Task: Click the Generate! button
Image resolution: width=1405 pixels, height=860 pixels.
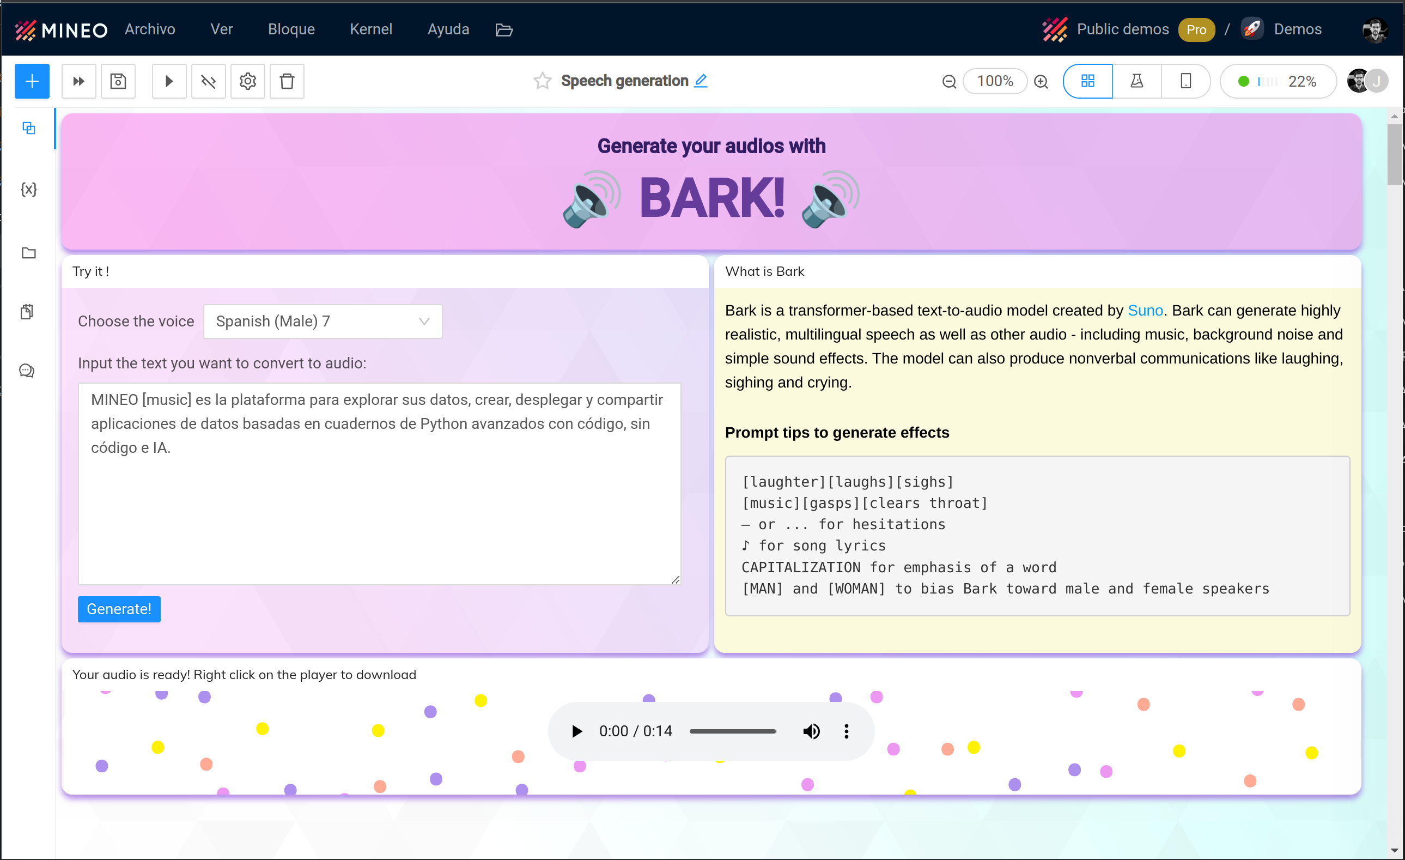Action: (119, 609)
